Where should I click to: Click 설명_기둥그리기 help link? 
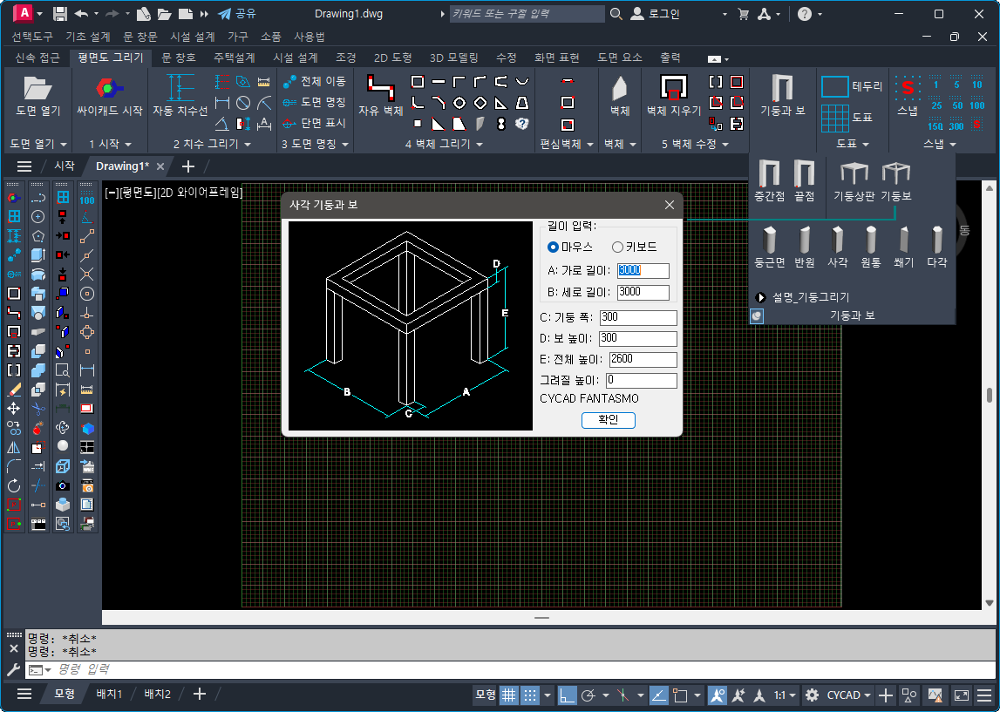click(x=810, y=297)
